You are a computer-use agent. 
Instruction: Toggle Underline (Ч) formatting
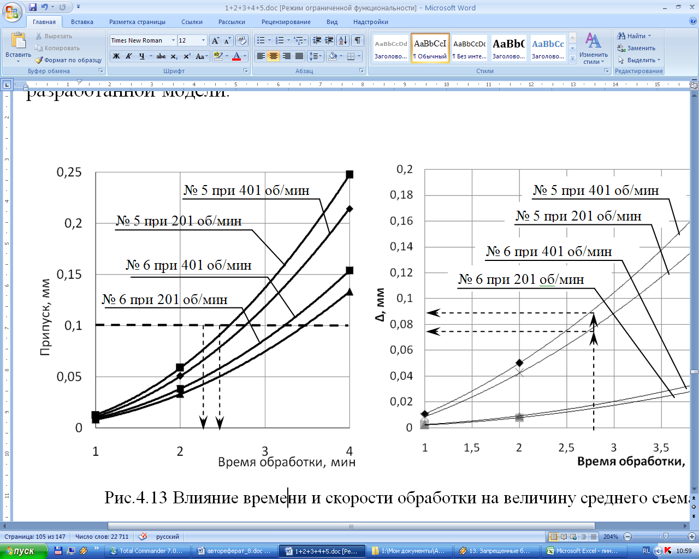(x=141, y=56)
